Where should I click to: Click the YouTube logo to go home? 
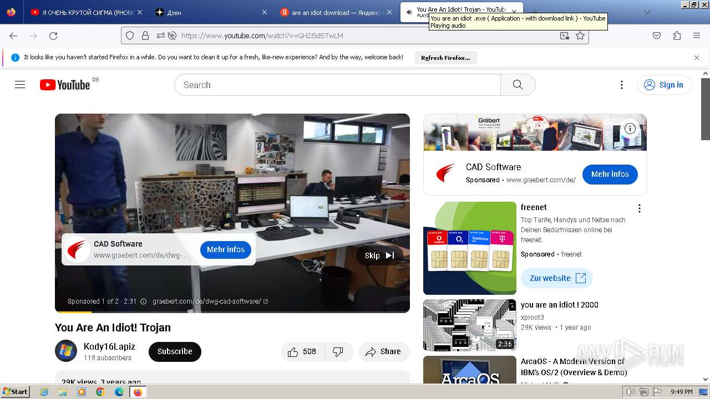(x=65, y=85)
